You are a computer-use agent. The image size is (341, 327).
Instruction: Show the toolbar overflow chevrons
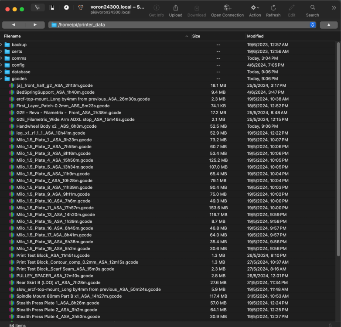tap(334, 8)
